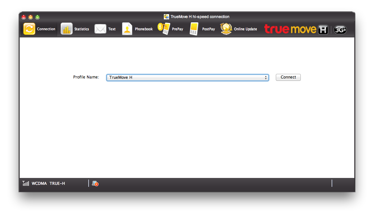The width and height of the screenshot is (374, 218).
Task: Click the disconnected network status icon
Action: point(95,184)
